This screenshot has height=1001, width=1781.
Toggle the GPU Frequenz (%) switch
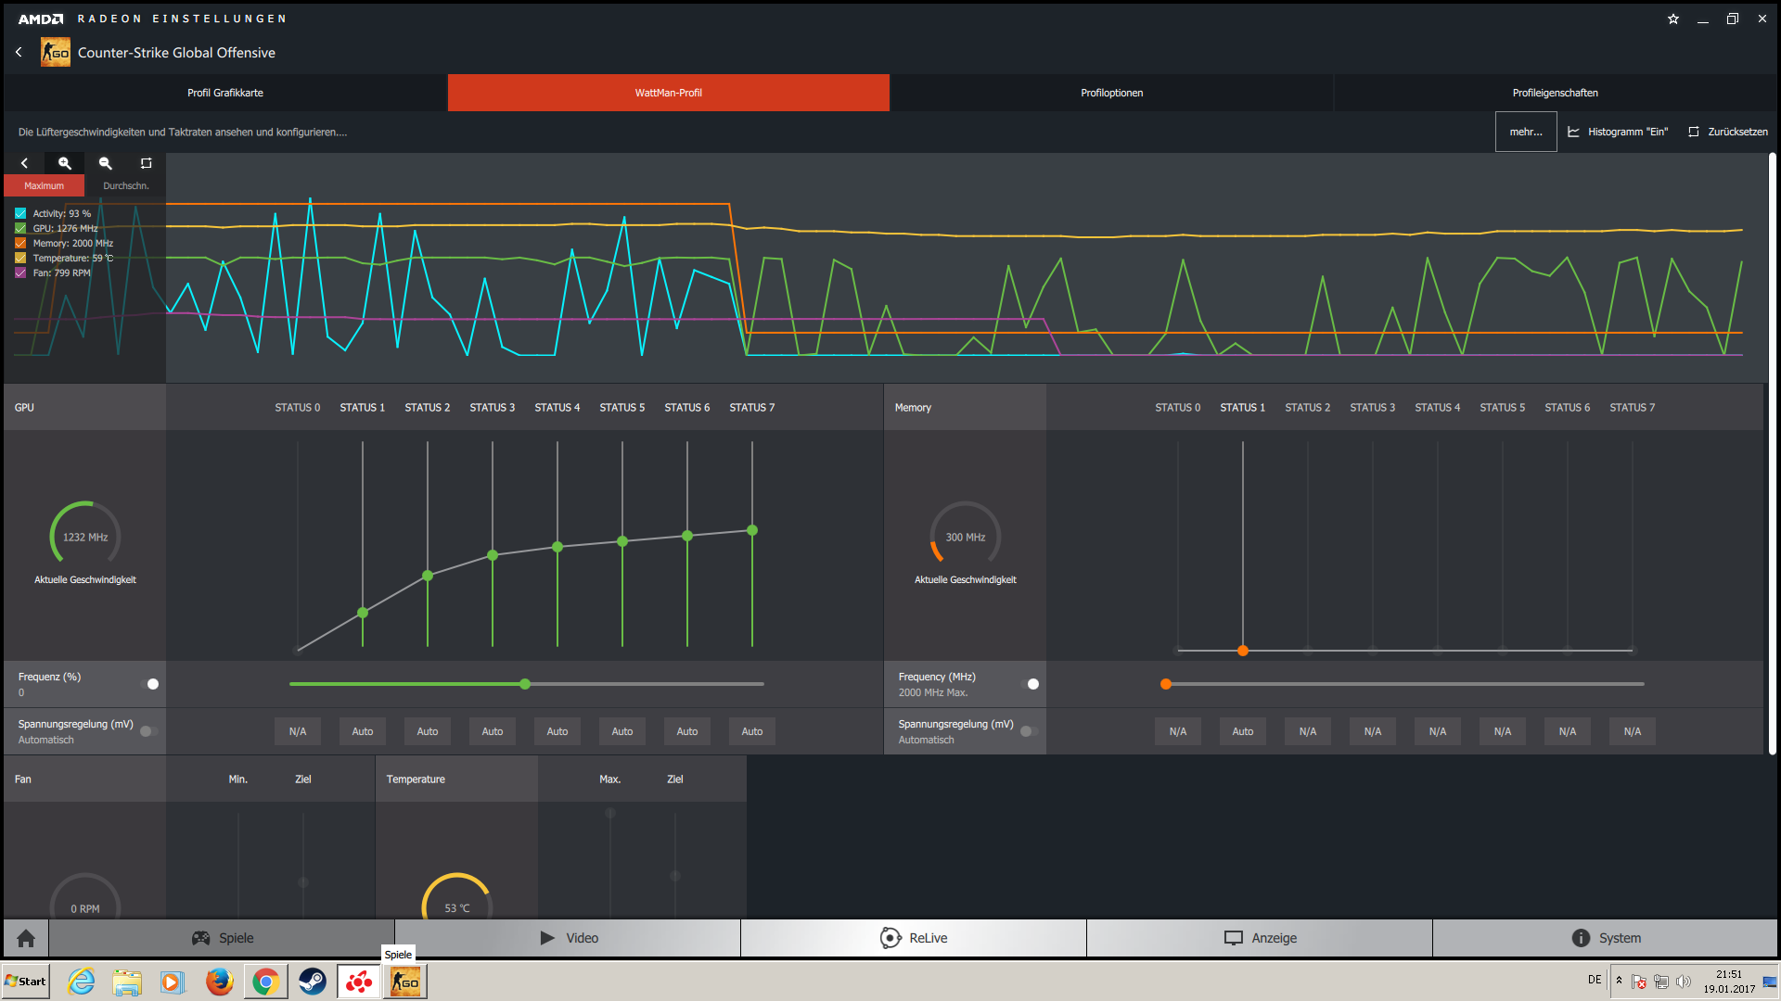point(150,684)
